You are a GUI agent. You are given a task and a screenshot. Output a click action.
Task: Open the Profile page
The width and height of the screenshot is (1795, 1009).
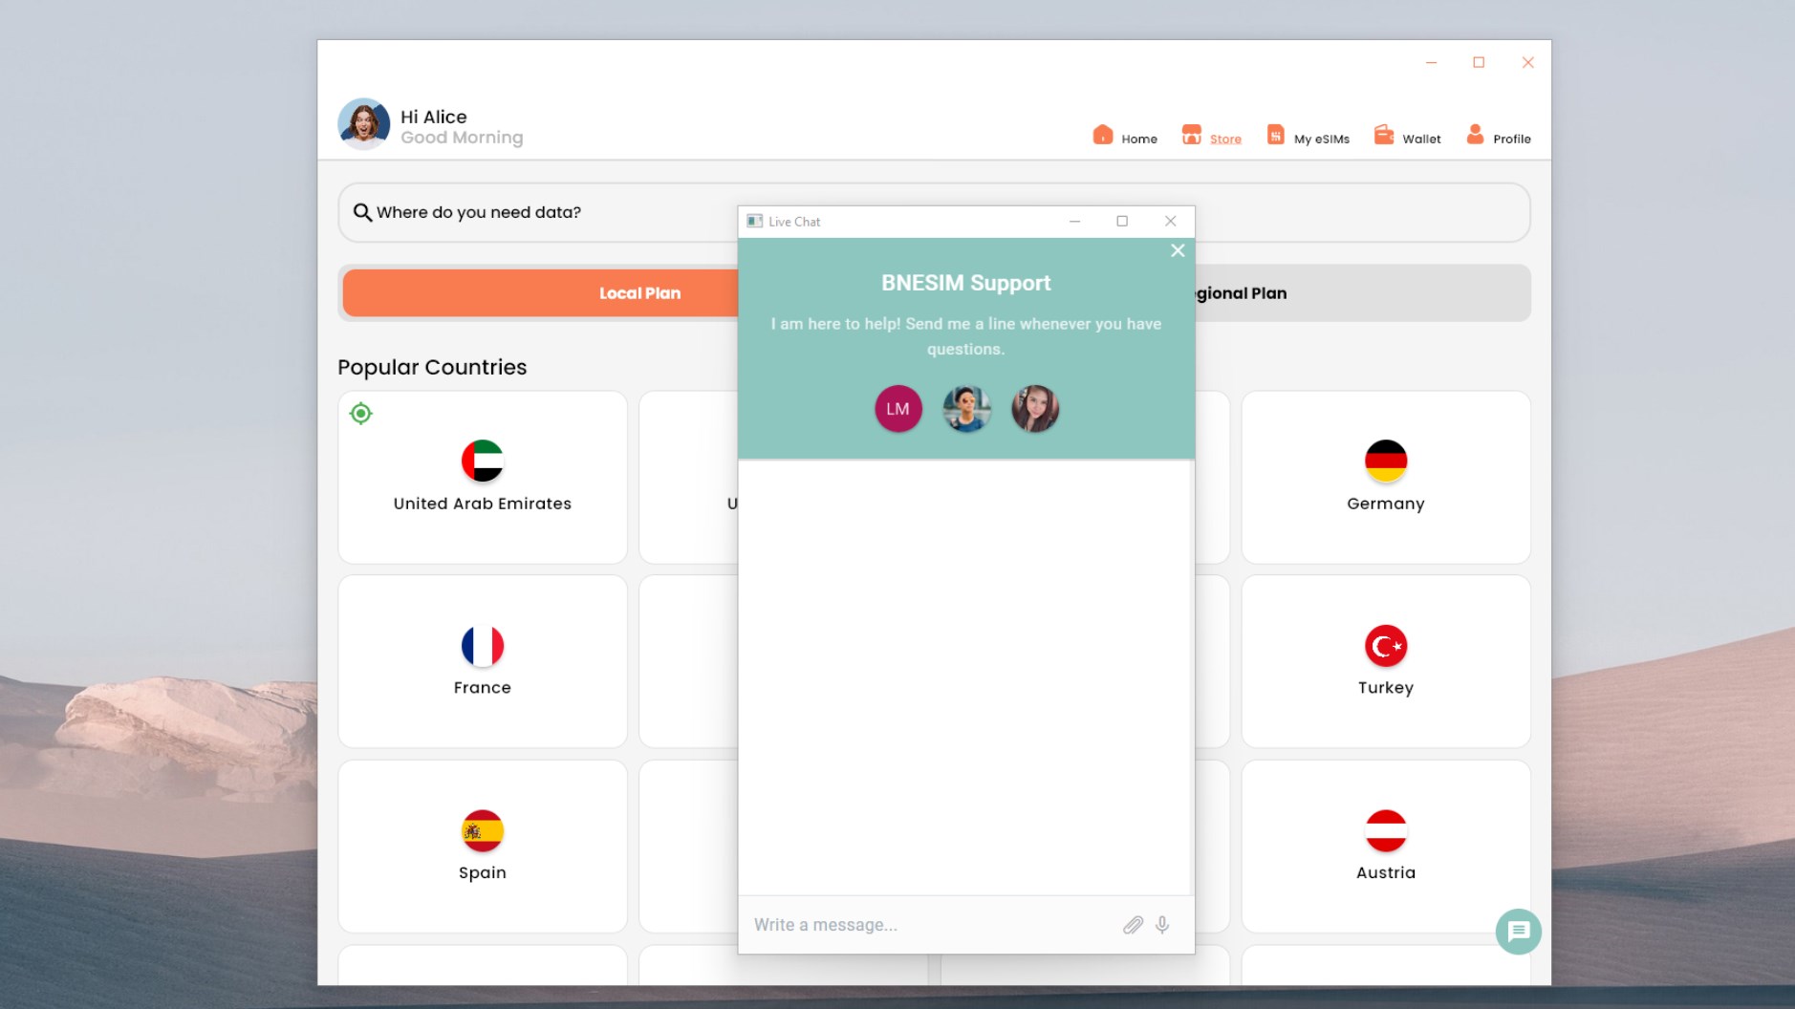pos(1498,136)
